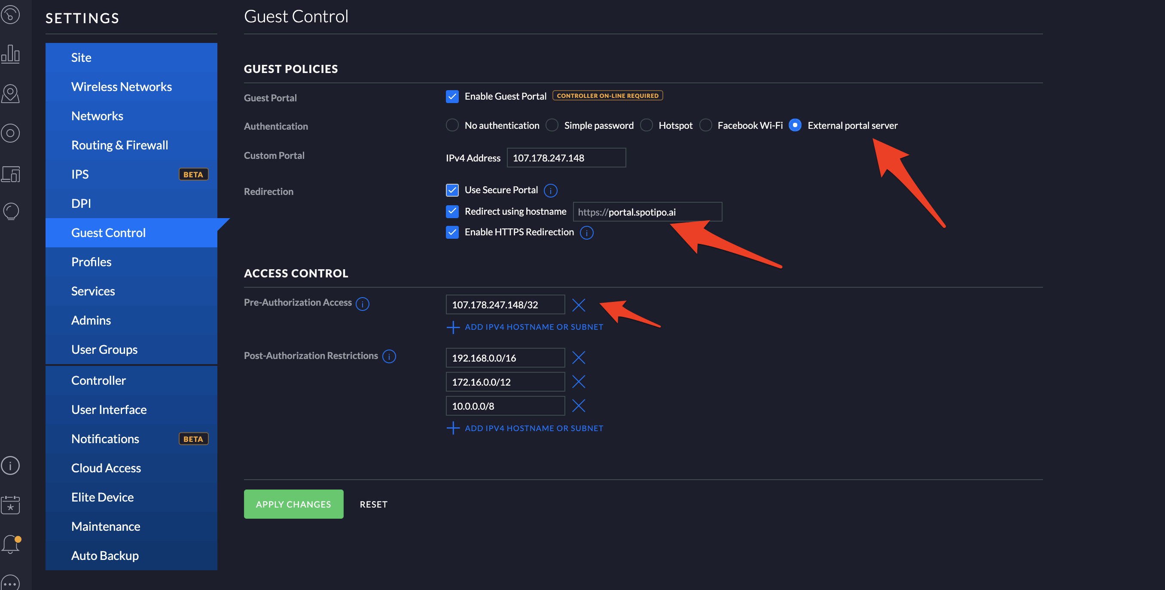Add IPv4 hostname under Pre-Authorization Access

[525, 327]
